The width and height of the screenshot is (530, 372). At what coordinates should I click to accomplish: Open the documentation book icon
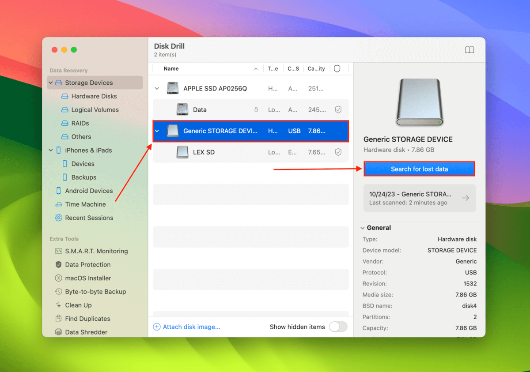[469, 49]
